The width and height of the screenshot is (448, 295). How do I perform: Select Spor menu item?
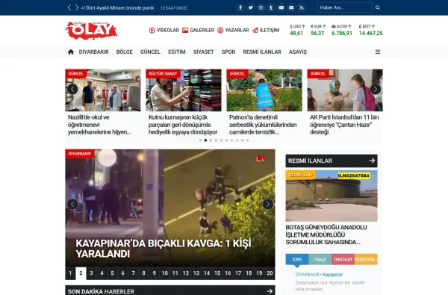(x=228, y=52)
